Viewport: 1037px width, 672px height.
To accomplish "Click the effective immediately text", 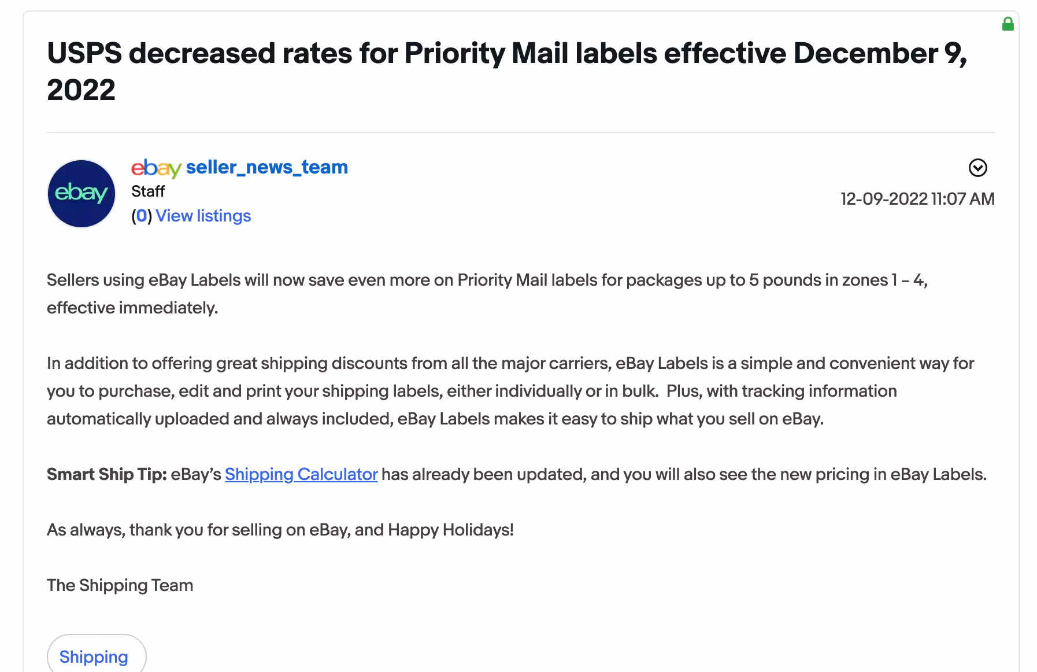I will click(x=132, y=308).
